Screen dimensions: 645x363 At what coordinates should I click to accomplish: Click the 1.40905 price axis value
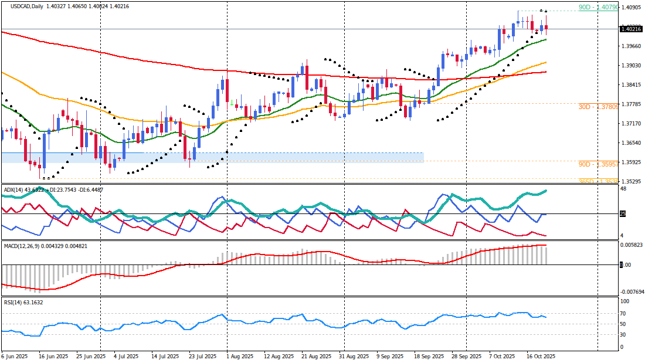[x=633, y=8]
